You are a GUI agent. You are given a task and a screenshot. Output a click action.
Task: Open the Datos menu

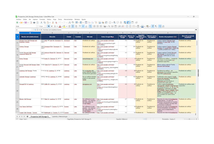(60, 19)
